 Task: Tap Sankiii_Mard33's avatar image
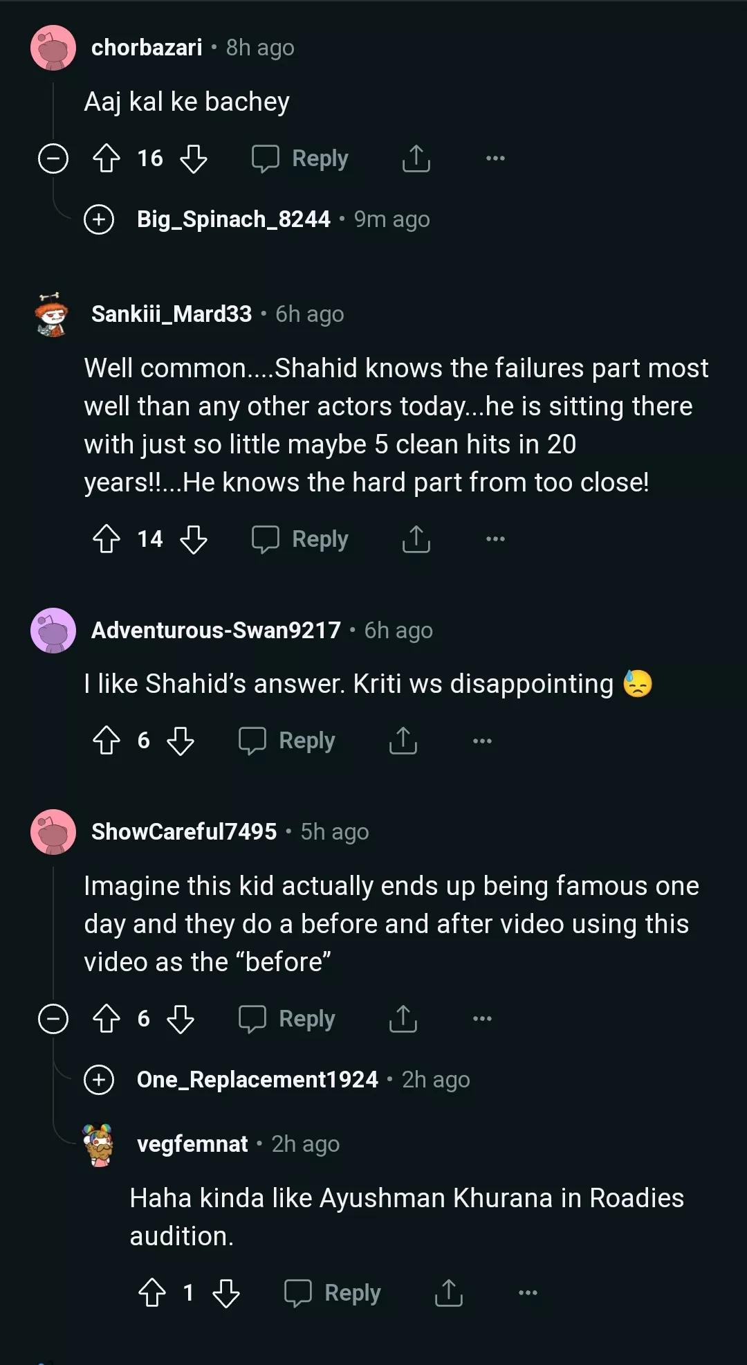(53, 315)
